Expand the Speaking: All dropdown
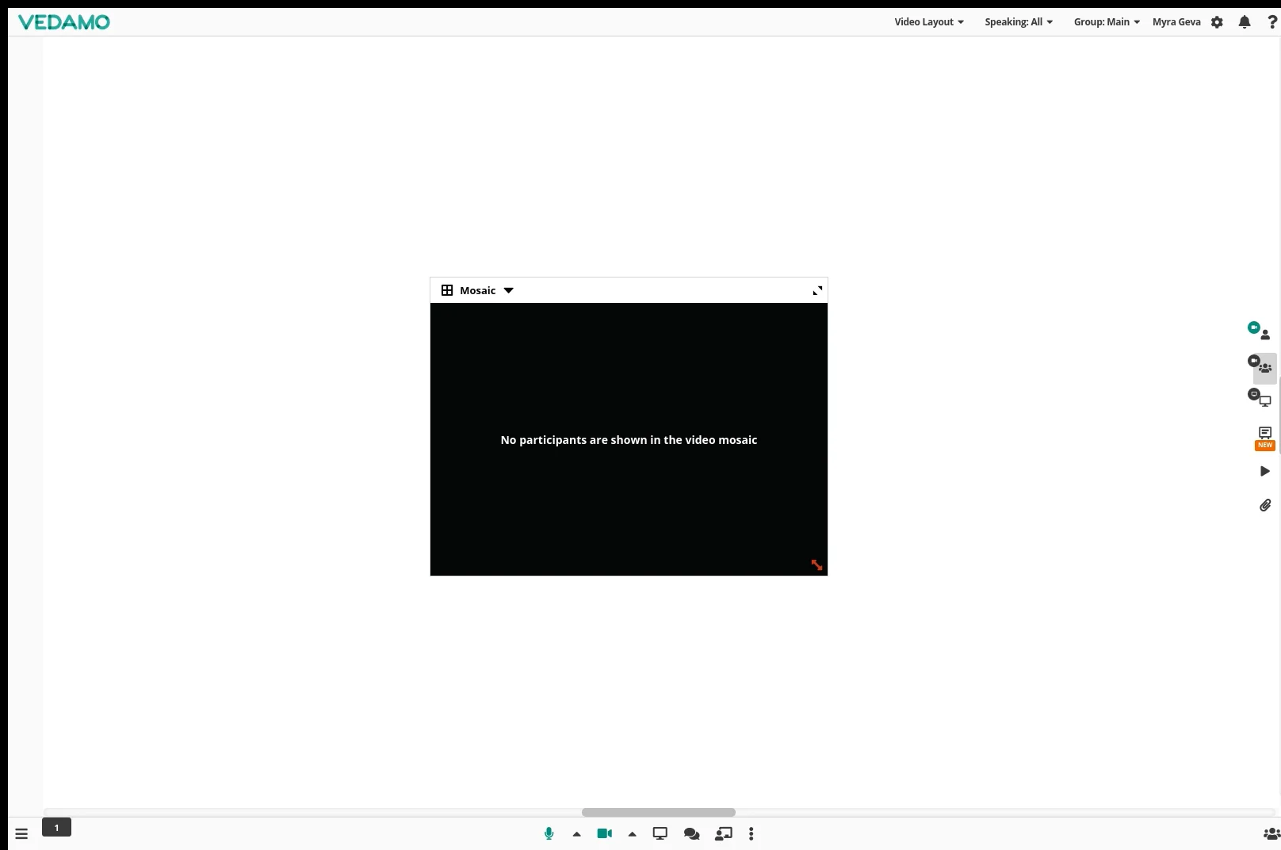 (1018, 21)
